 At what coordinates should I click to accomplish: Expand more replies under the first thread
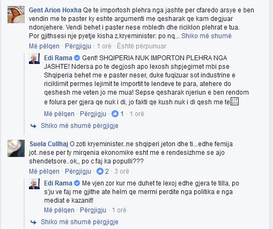pyautogui.click(x=79, y=126)
